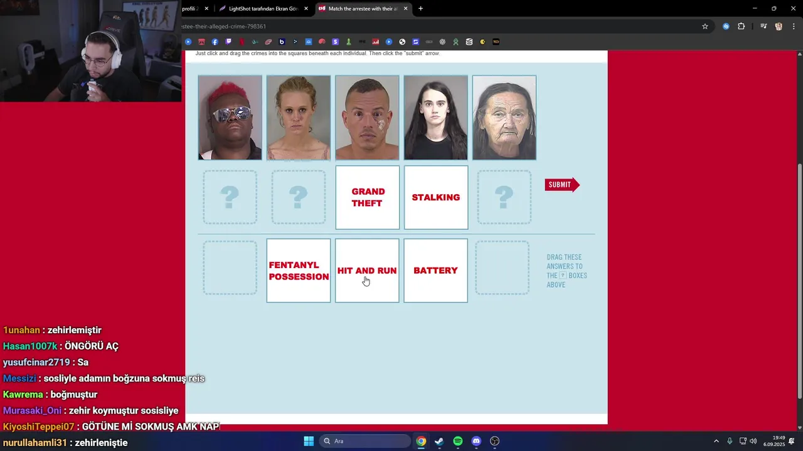The image size is (803, 451).
Task: Open the volume speaker icon in tray
Action: [x=753, y=441]
